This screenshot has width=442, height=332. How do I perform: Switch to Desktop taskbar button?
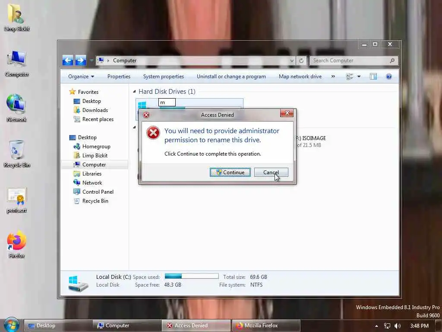pyautogui.click(x=57, y=326)
